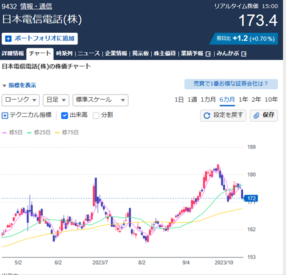Click the 2023/10 axis label
286x275 pixels.
click(224, 263)
